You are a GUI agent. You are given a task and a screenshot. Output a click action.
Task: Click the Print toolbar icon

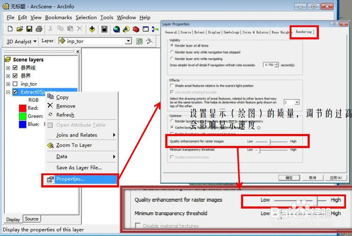pyautogui.click(x=39, y=29)
